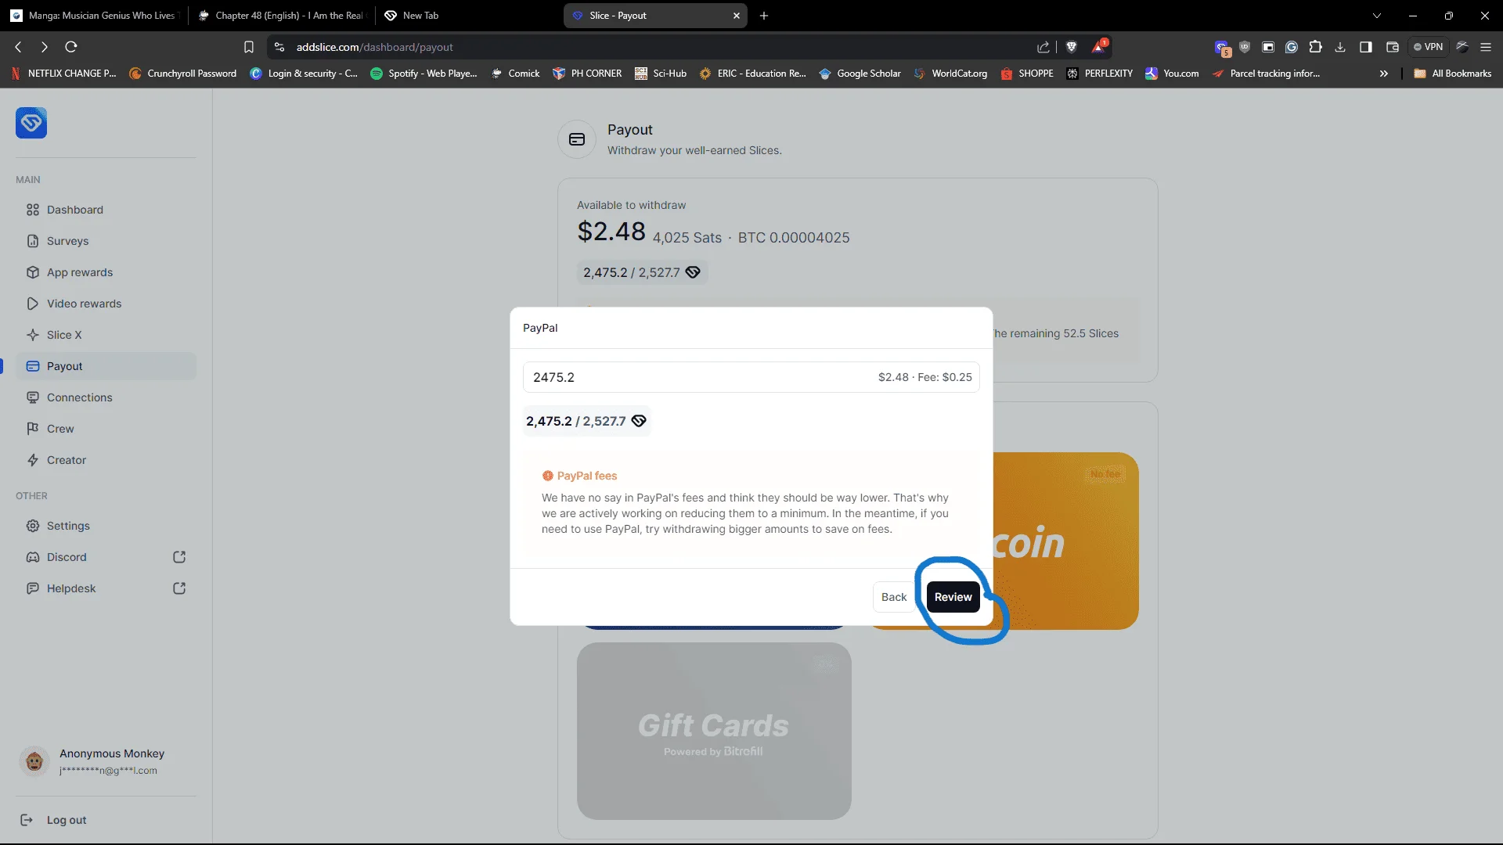Open Crunchyroll Password bookmark
Viewport: 1503px width, 845px height.
tap(183, 74)
